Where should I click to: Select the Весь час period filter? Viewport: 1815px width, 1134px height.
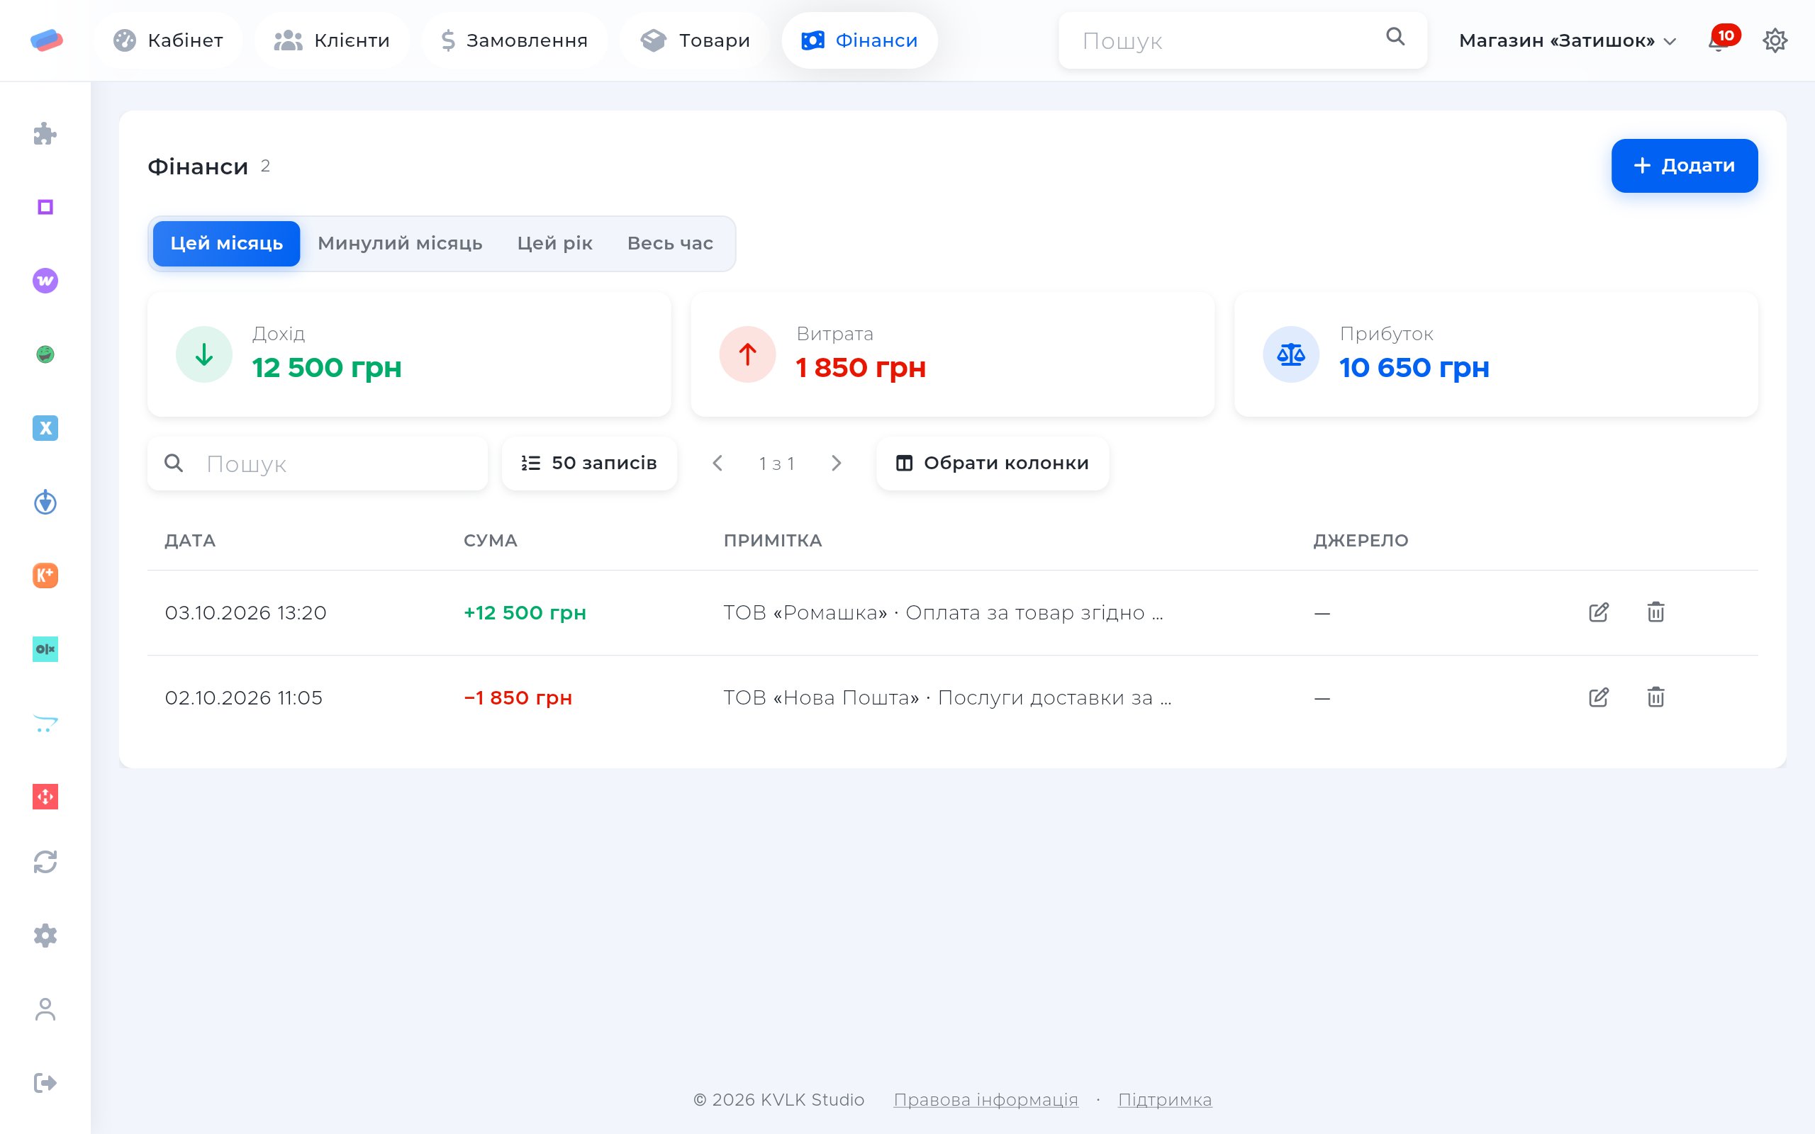671,244
